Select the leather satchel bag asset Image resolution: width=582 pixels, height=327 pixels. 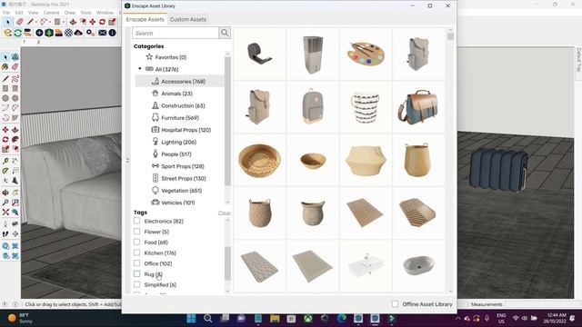tap(418, 107)
